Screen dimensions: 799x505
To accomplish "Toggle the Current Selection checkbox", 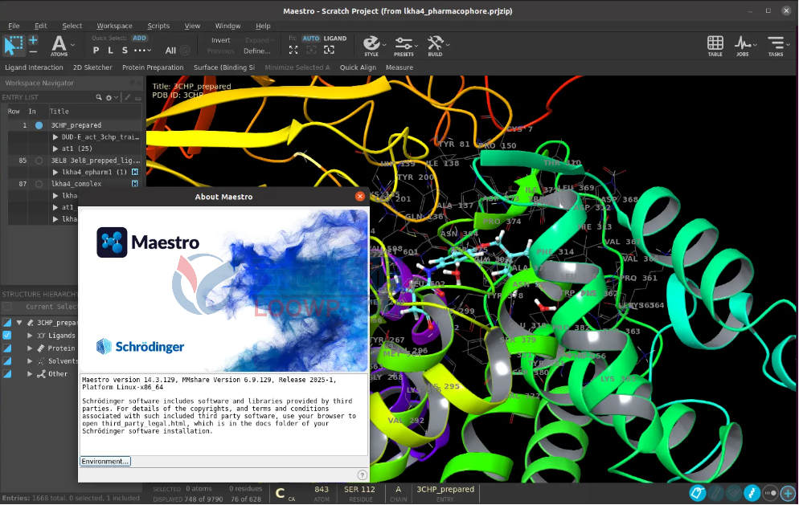I will (x=7, y=307).
